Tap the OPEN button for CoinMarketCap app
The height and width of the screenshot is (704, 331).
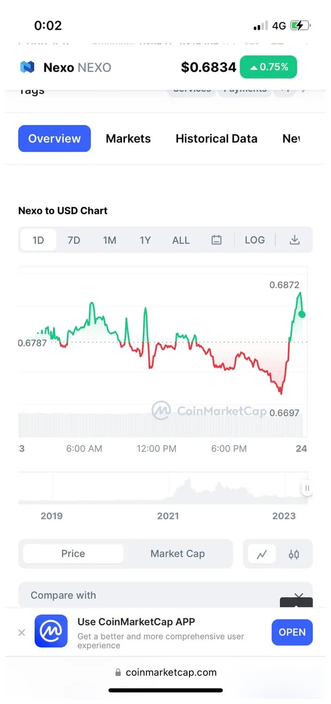coord(292,632)
